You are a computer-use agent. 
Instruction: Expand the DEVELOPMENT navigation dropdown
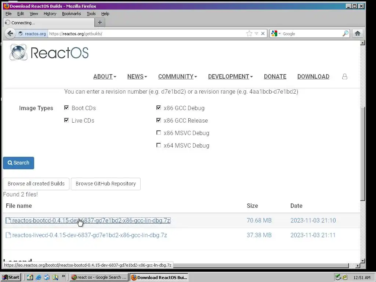(x=231, y=76)
